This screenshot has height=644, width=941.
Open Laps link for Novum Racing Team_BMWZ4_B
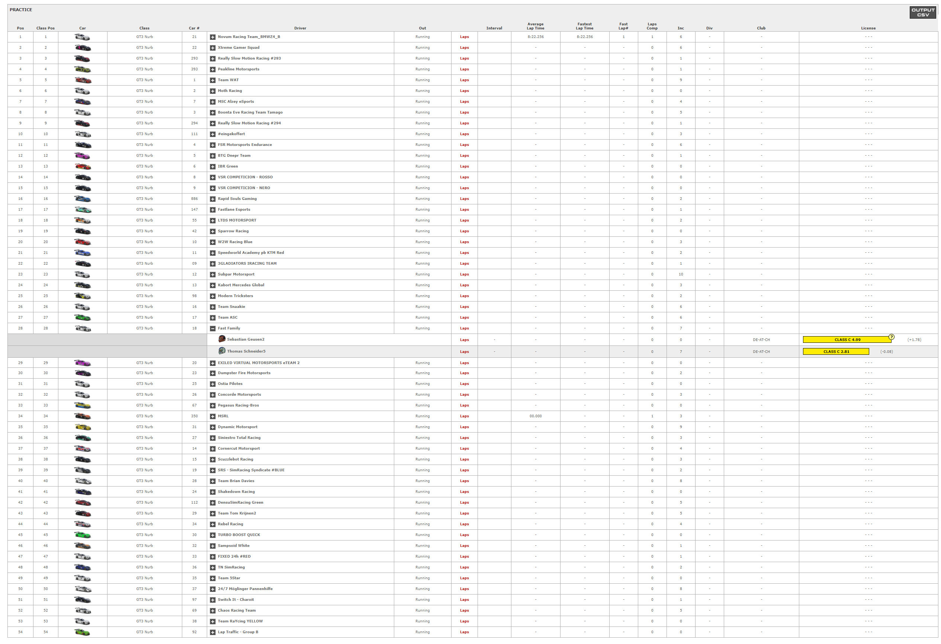[465, 37]
